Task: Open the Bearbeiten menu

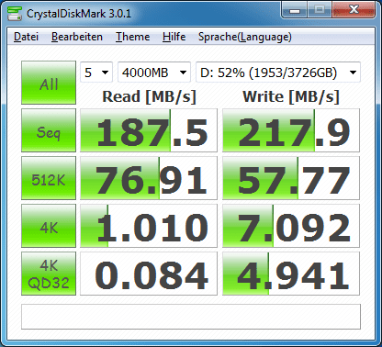Action: pyautogui.click(x=77, y=37)
